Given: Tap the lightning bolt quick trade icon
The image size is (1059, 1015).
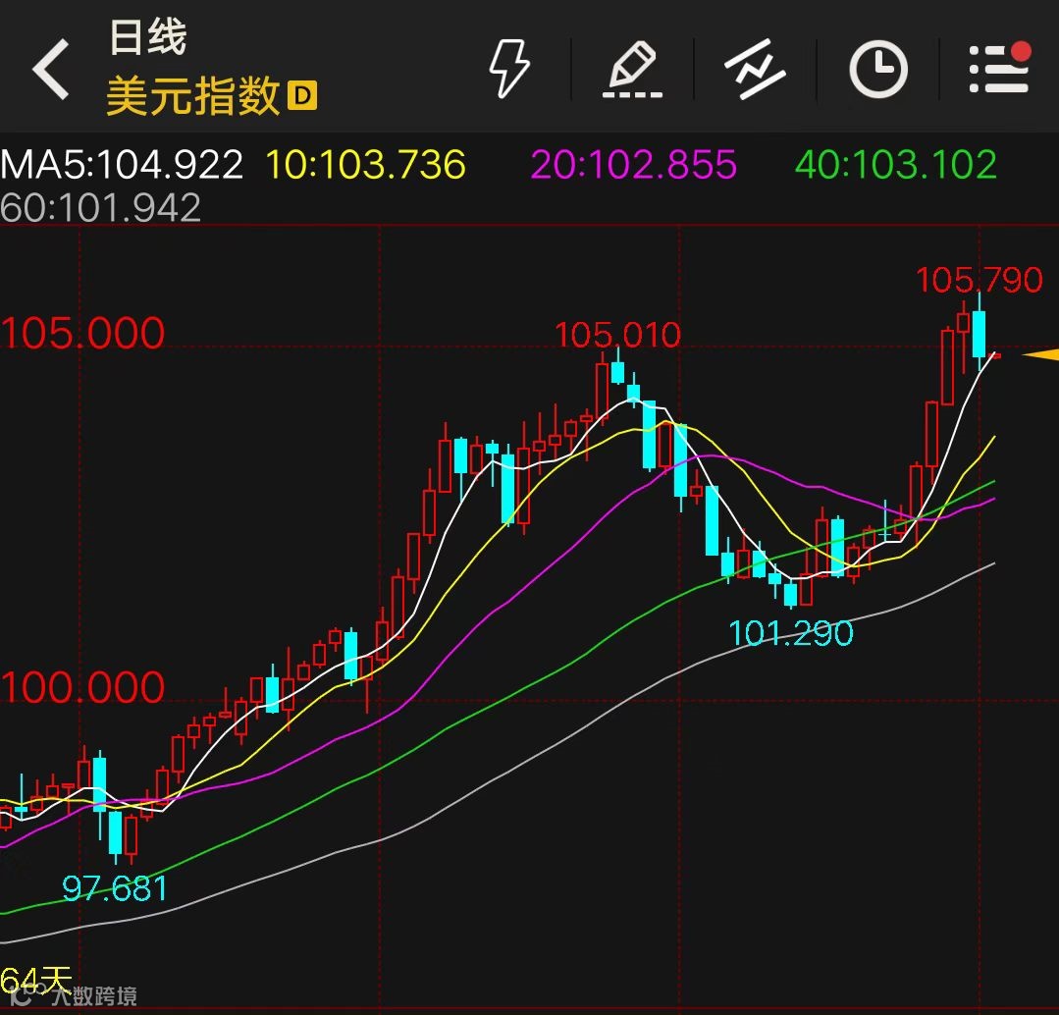Looking at the screenshot, I should pos(509,68).
